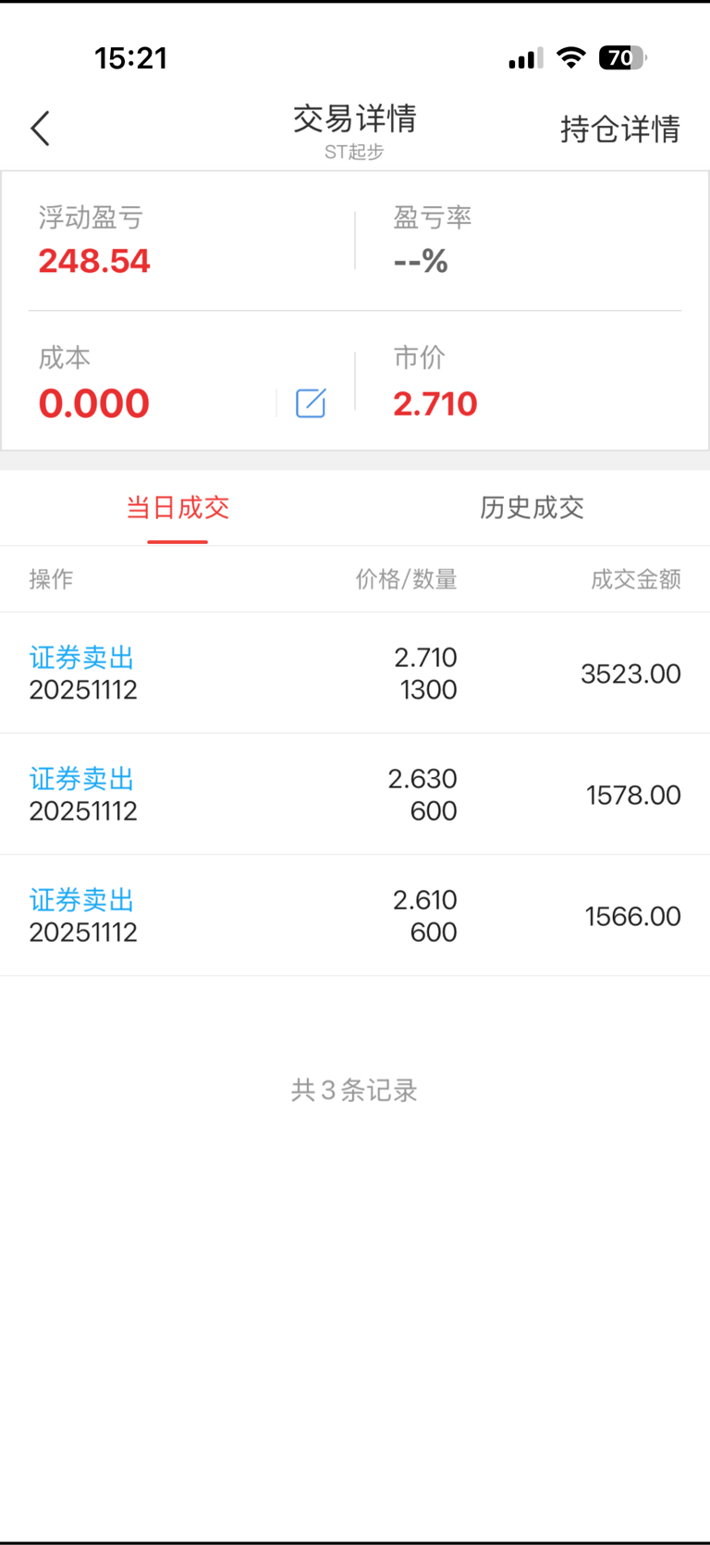Tap the 成交金额 column header
The height and width of the screenshot is (1545, 710).
click(635, 579)
